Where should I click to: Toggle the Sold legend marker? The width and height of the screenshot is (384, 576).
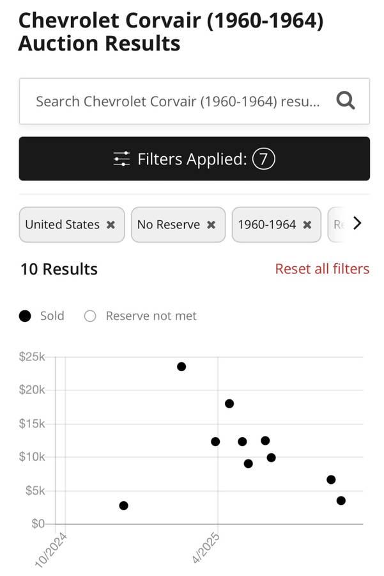(x=26, y=316)
